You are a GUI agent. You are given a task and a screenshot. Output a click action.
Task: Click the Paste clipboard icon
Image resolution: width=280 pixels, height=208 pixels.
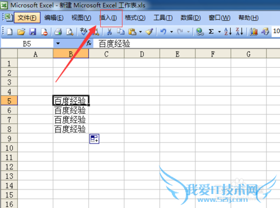pyautogui.click(x=132, y=32)
